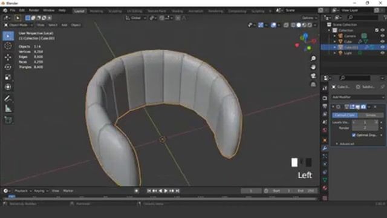Open the World properties tab
This screenshot has width=387, height=218.
click(x=325, y=130)
